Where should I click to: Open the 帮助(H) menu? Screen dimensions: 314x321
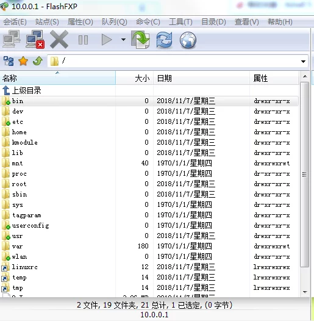(x=280, y=22)
